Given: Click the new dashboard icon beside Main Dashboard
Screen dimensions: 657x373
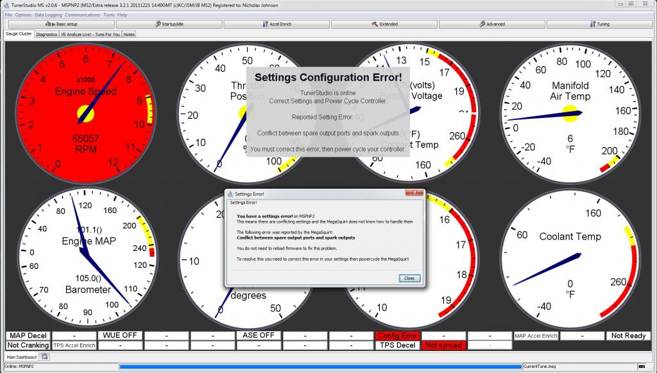Looking at the screenshot, I should coord(45,357).
